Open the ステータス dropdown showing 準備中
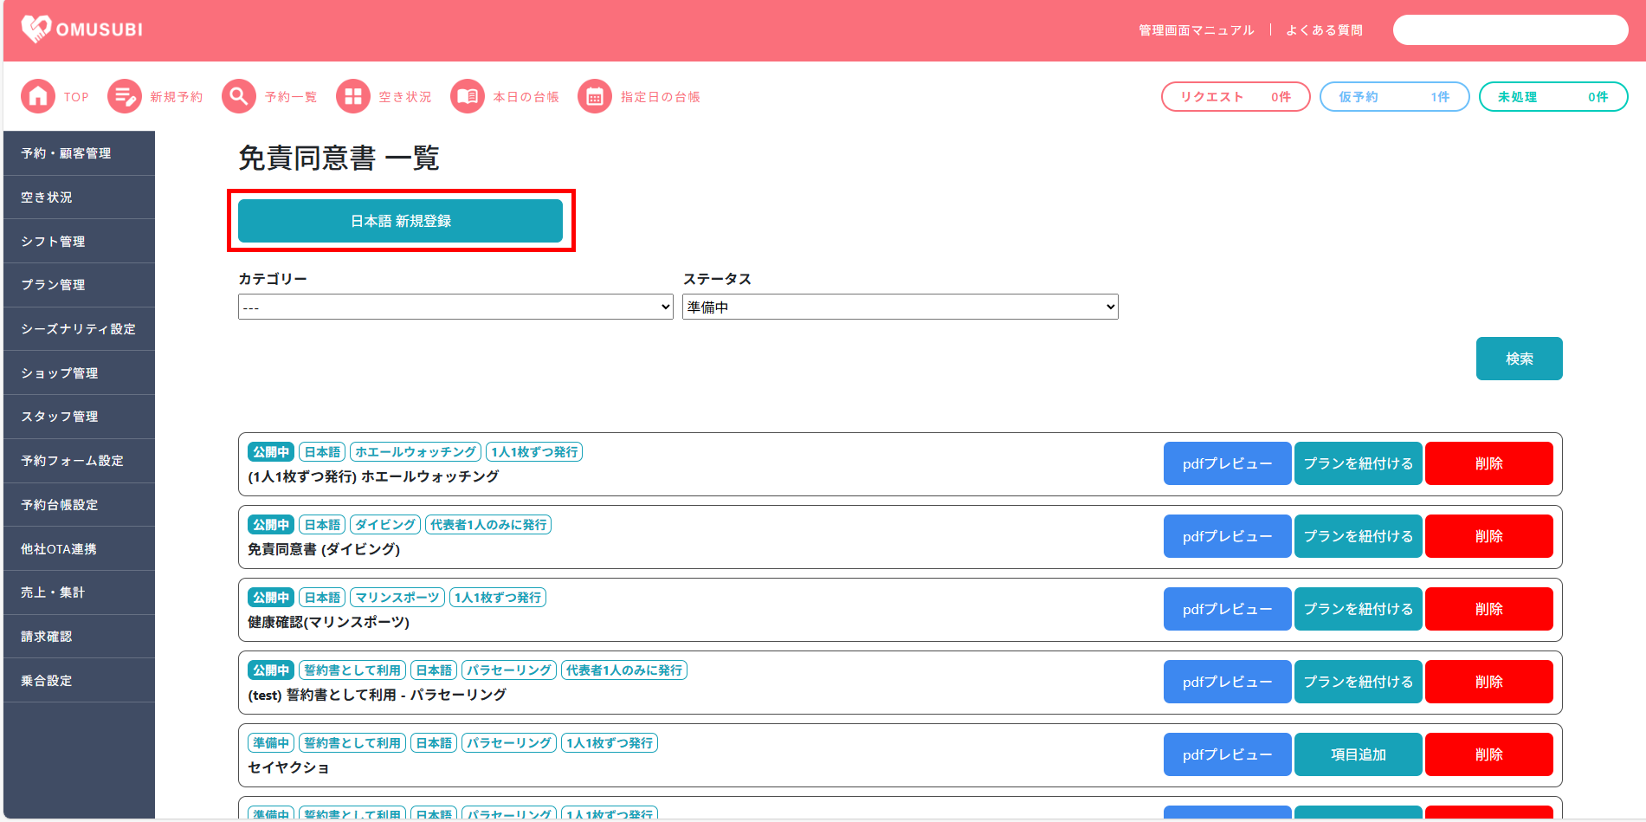Viewport: 1646px width, 822px height. [900, 307]
